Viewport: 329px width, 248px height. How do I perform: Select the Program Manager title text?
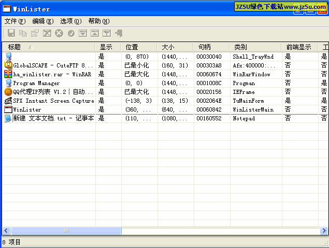click(36, 83)
